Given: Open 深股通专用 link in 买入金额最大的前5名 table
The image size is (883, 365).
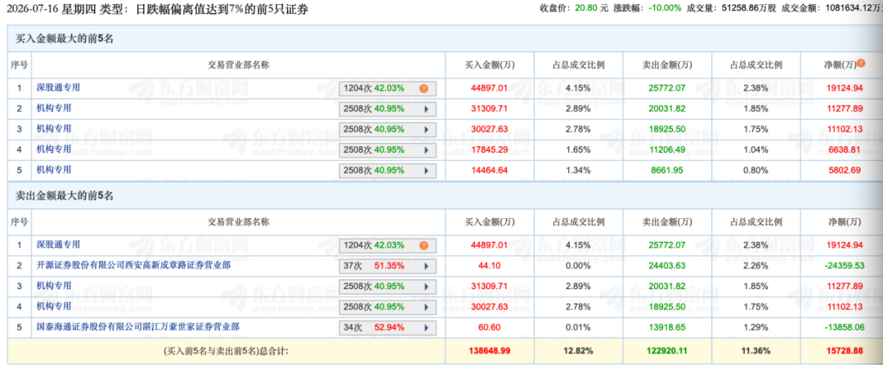Looking at the screenshot, I should 59,87.
